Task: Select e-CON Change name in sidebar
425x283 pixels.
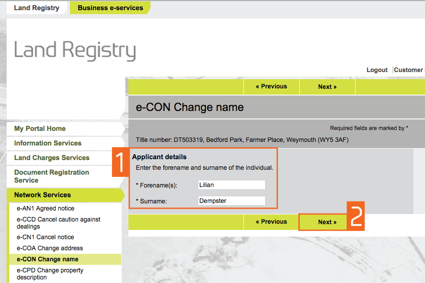Action: pos(66,259)
